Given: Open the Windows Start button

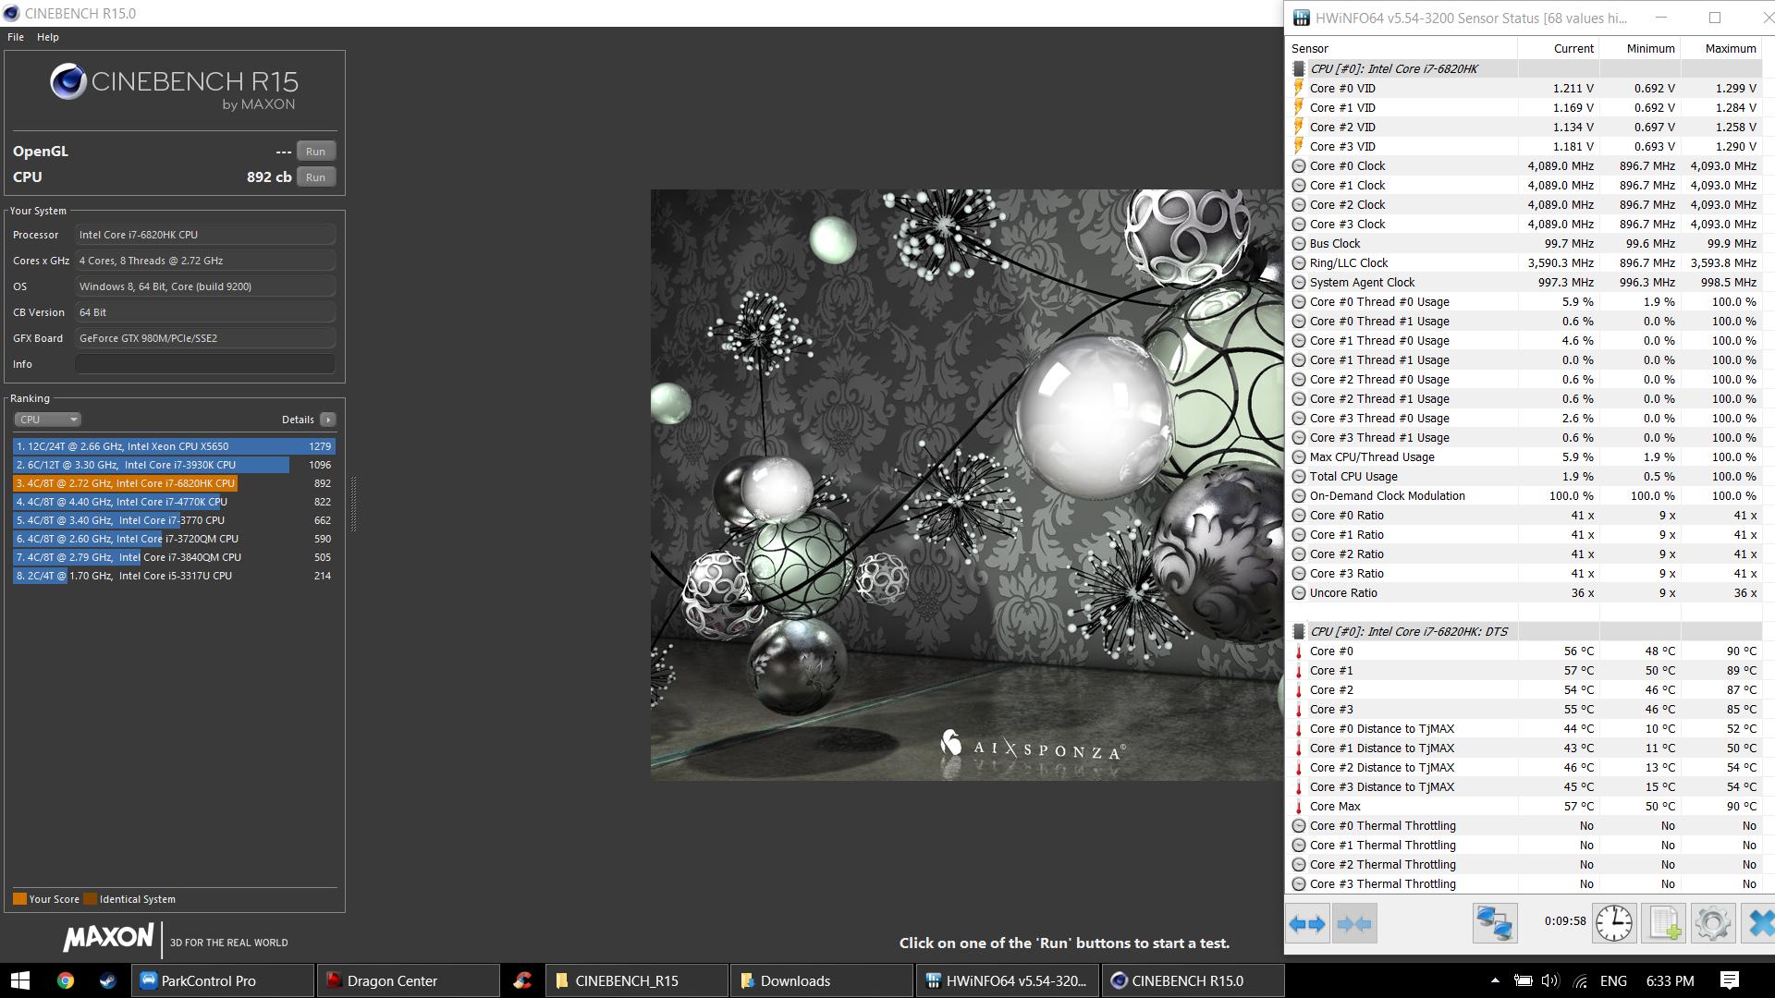Looking at the screenshot, I should pyautogui.click(x=20, y=980).
